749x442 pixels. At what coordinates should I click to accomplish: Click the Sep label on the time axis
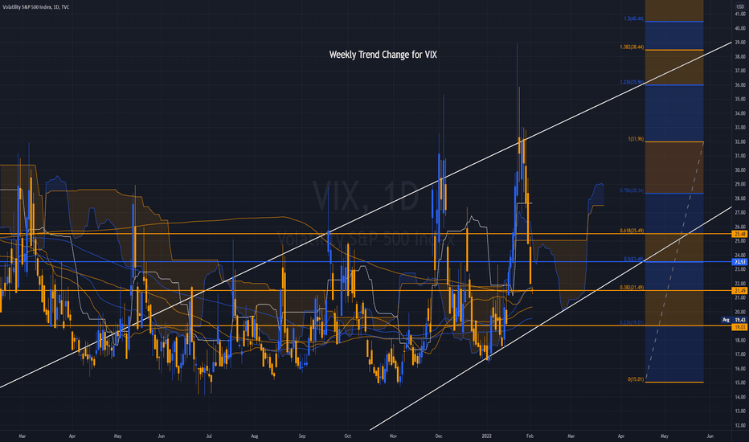(x=302, y=436)
